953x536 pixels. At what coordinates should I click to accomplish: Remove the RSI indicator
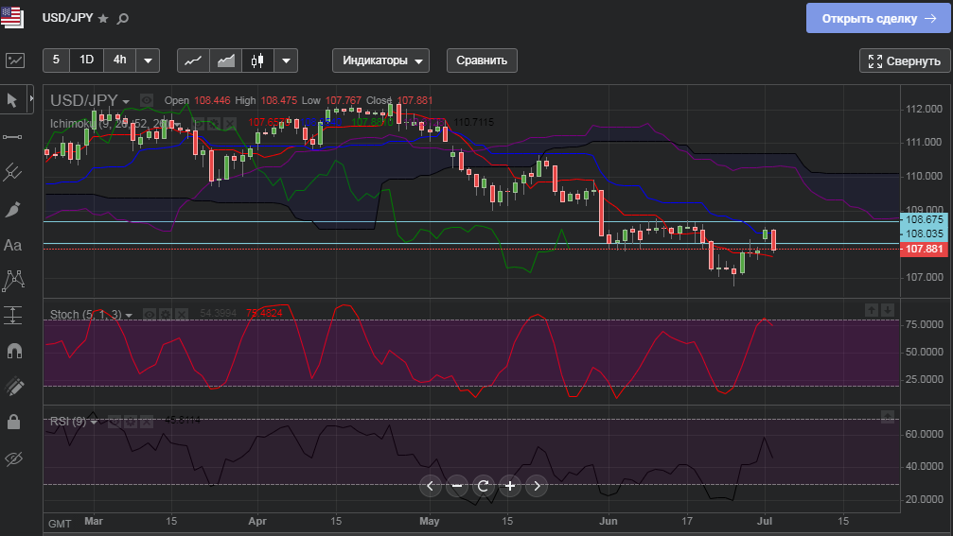[147, 422]
